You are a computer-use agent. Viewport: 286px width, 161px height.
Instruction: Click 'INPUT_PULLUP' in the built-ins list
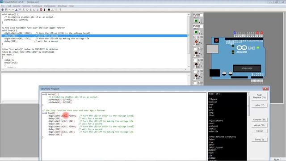[x=215, y=148]
